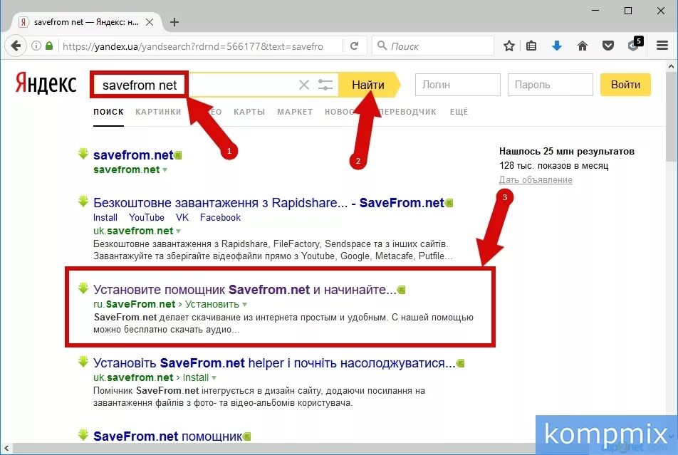Go back with the browser back arrow
The width and height of the screenshot is (678, 455).
coord(16,46)
